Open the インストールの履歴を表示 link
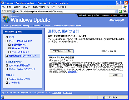129x100 pixels. tap(19, 65)
